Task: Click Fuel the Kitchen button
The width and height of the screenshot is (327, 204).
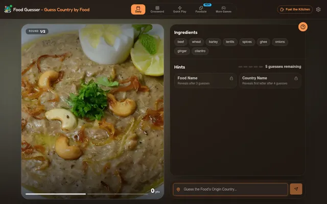Action: pyautogui.click(x=295, y=9)
